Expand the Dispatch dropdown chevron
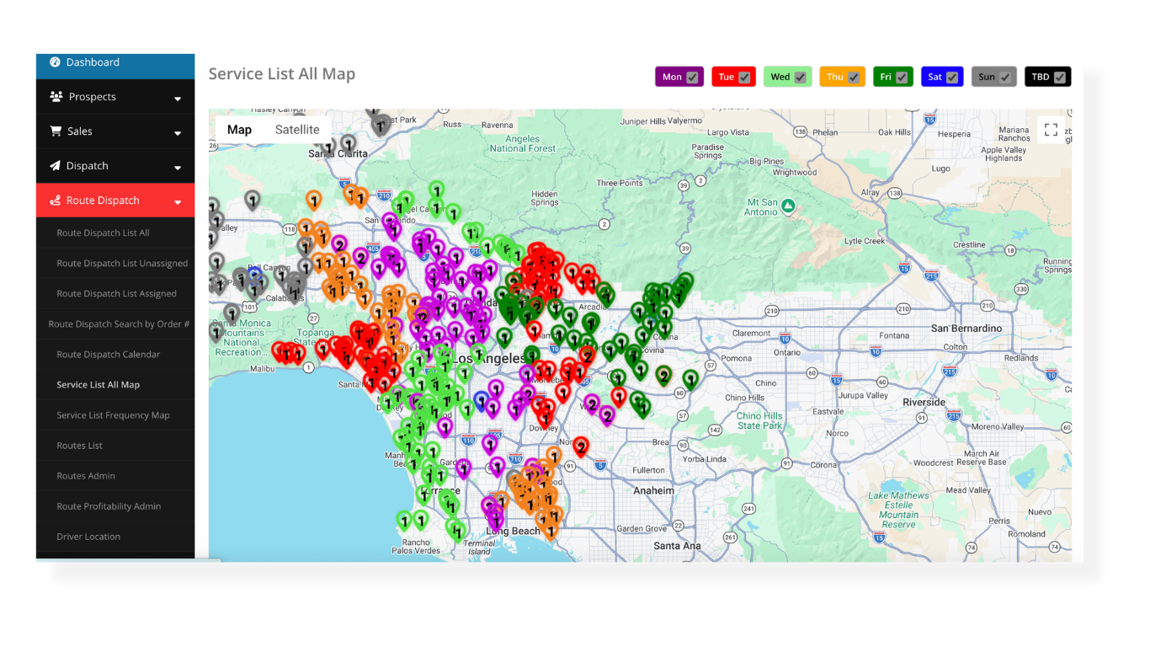1150x647 pixels. coord(177,168)
